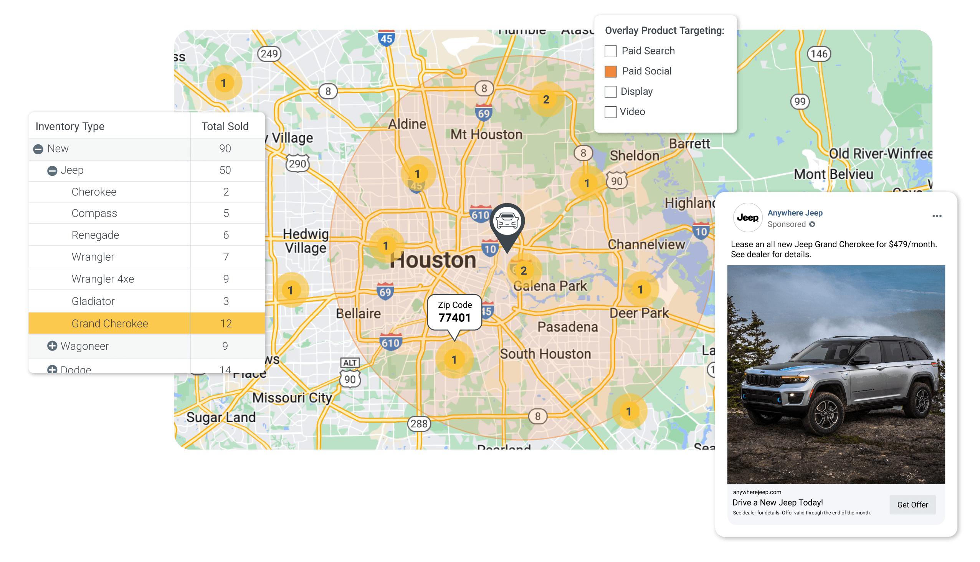Open the three-dot menu on the ad
Image resolution: width=980 pixels, height=562 pixels.
[937, 216]
